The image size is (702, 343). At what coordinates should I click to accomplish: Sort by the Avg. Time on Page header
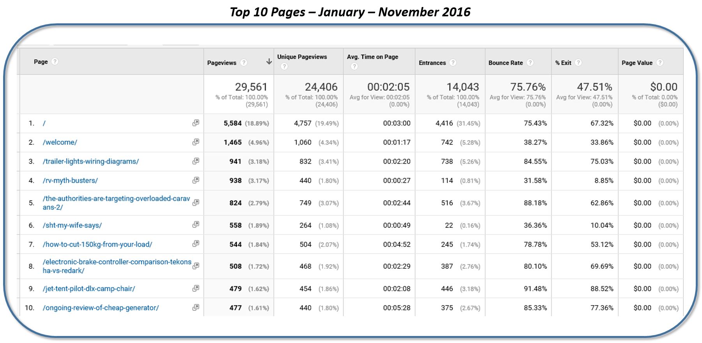coord(372,57)
